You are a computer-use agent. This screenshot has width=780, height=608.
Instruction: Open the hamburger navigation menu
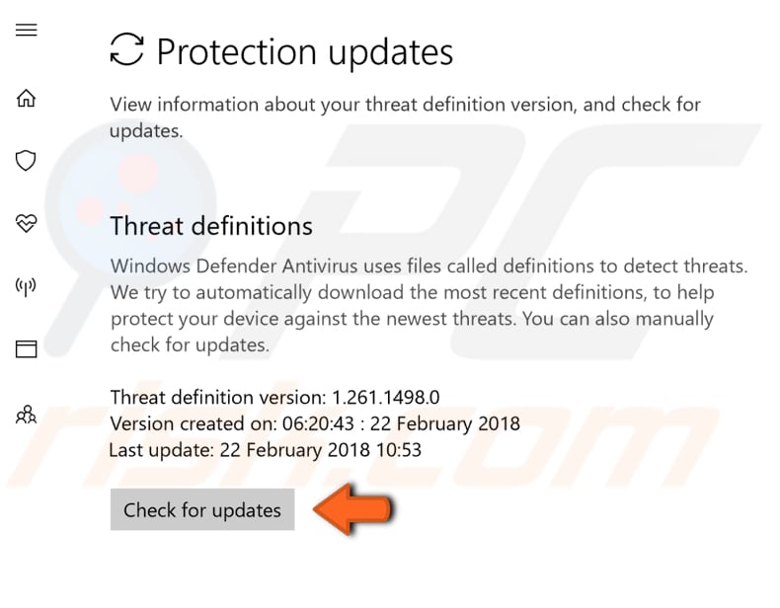[27, 30]
